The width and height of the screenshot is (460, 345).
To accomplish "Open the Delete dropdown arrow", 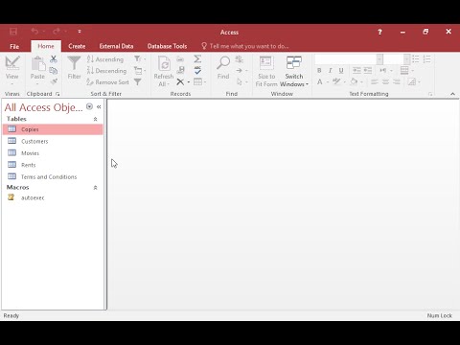I will click(189, 82).
